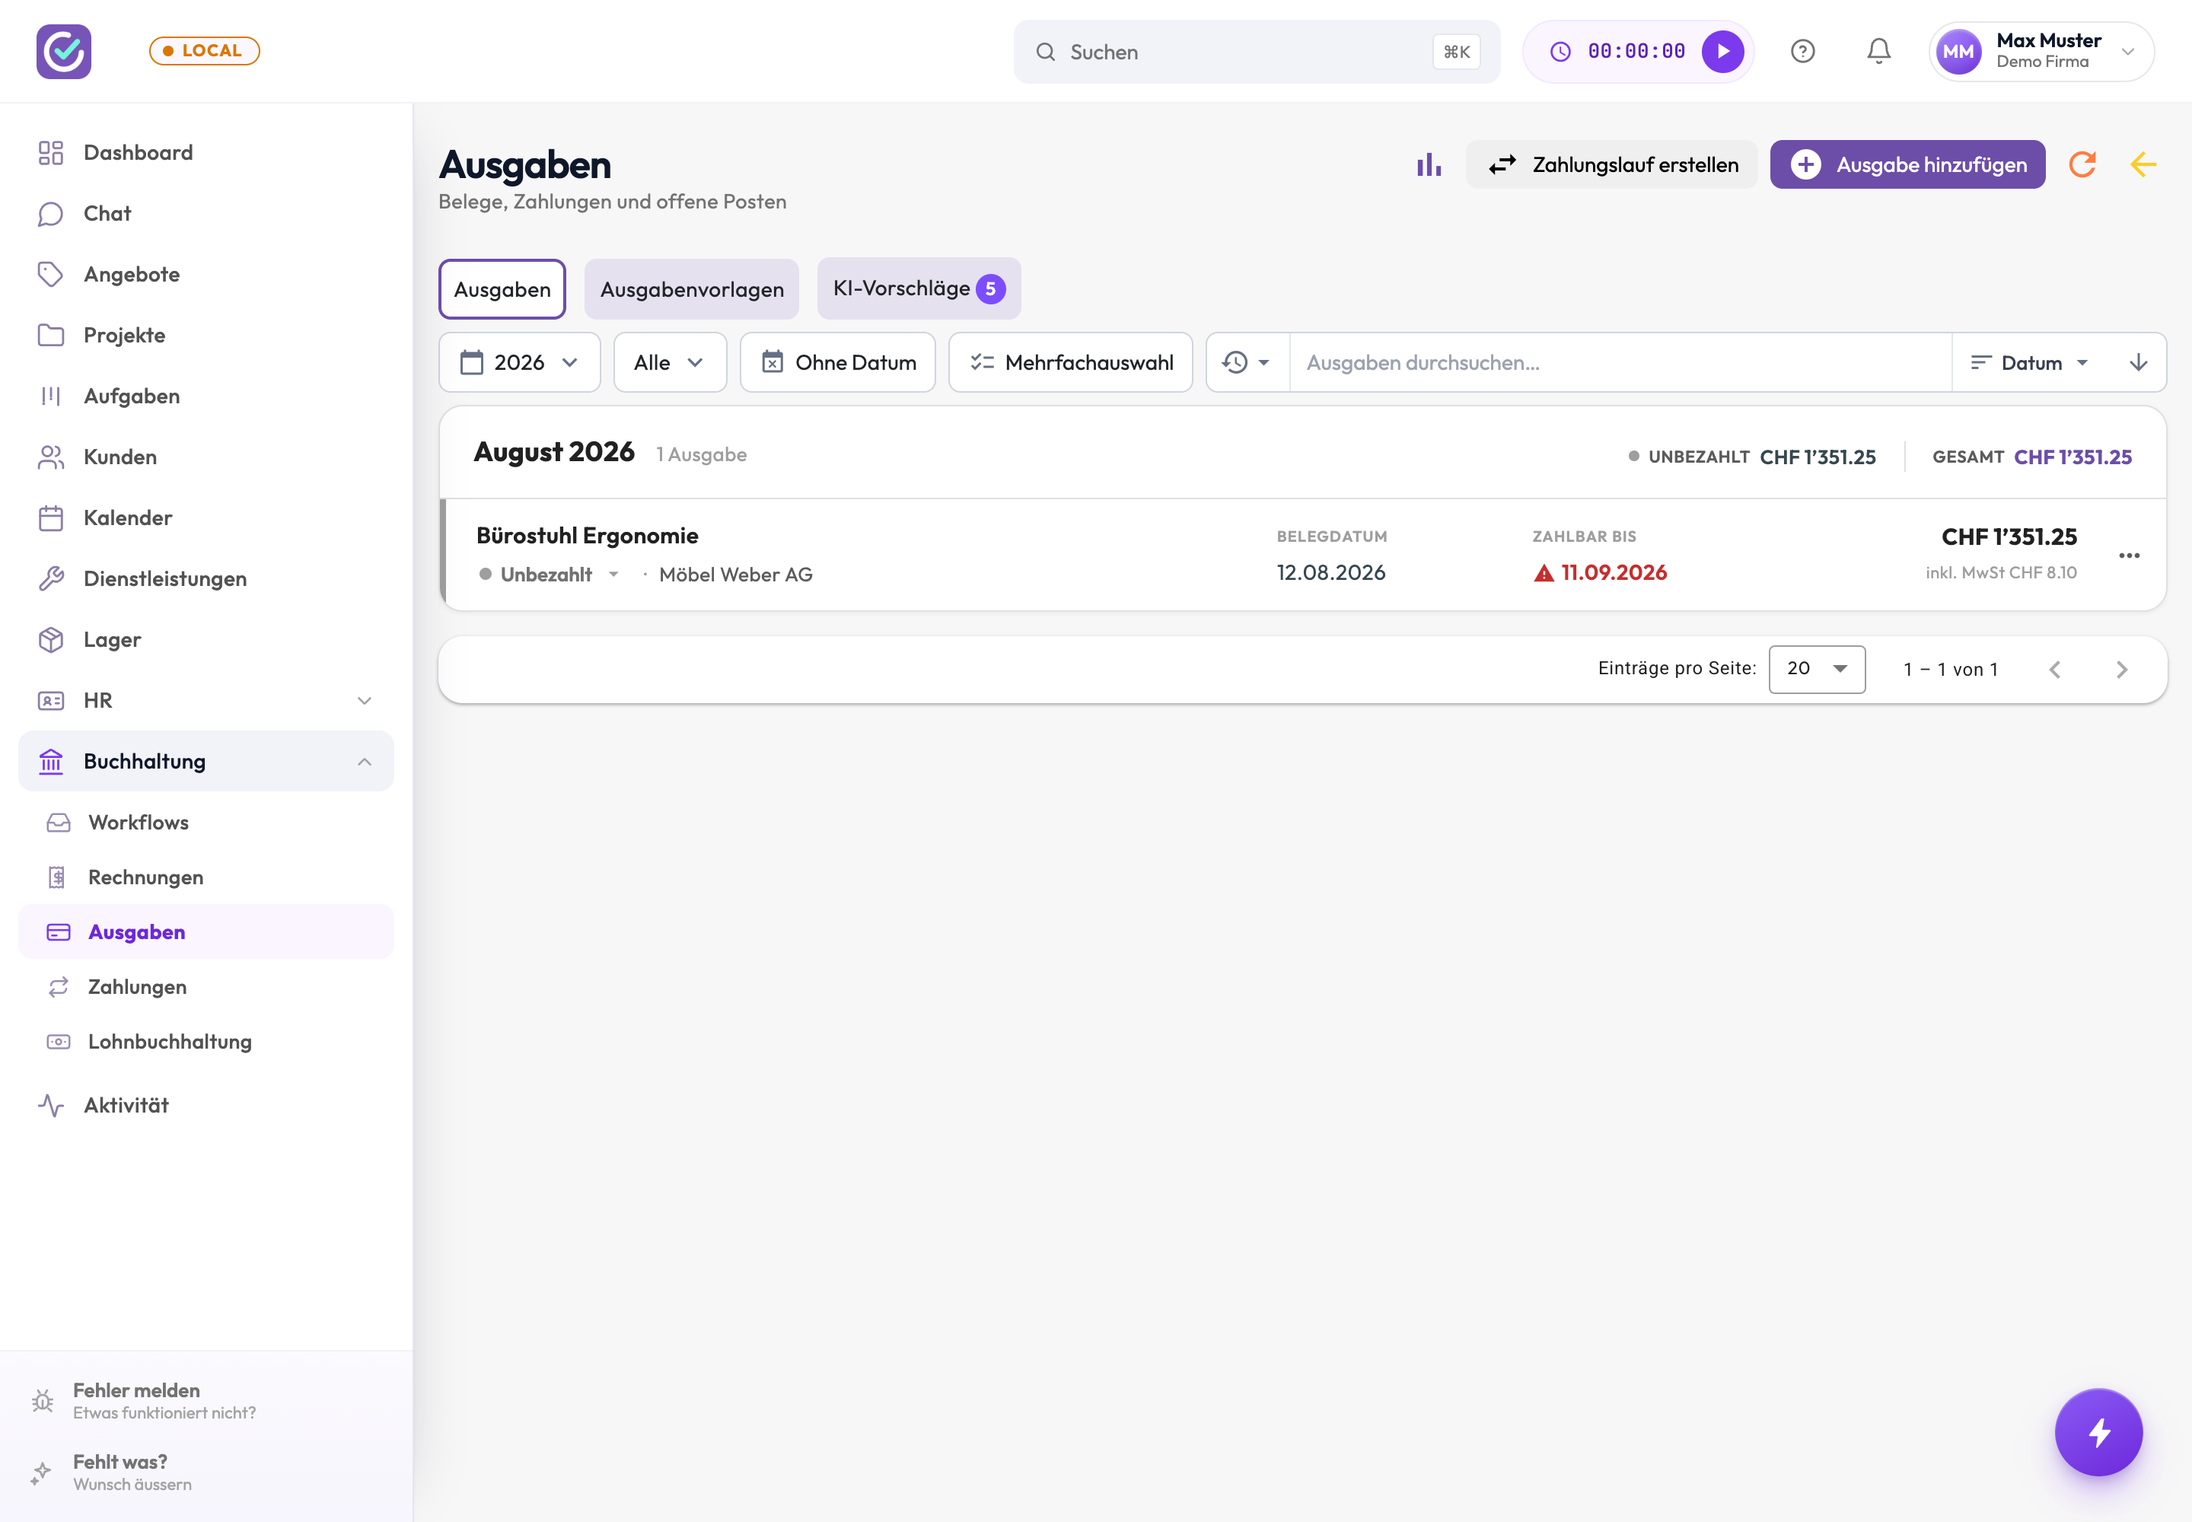The height and width of the screenshot is (1522, 2192).
Task: Enable Mehrfachauswahl mode
Action: [1070, 362]
